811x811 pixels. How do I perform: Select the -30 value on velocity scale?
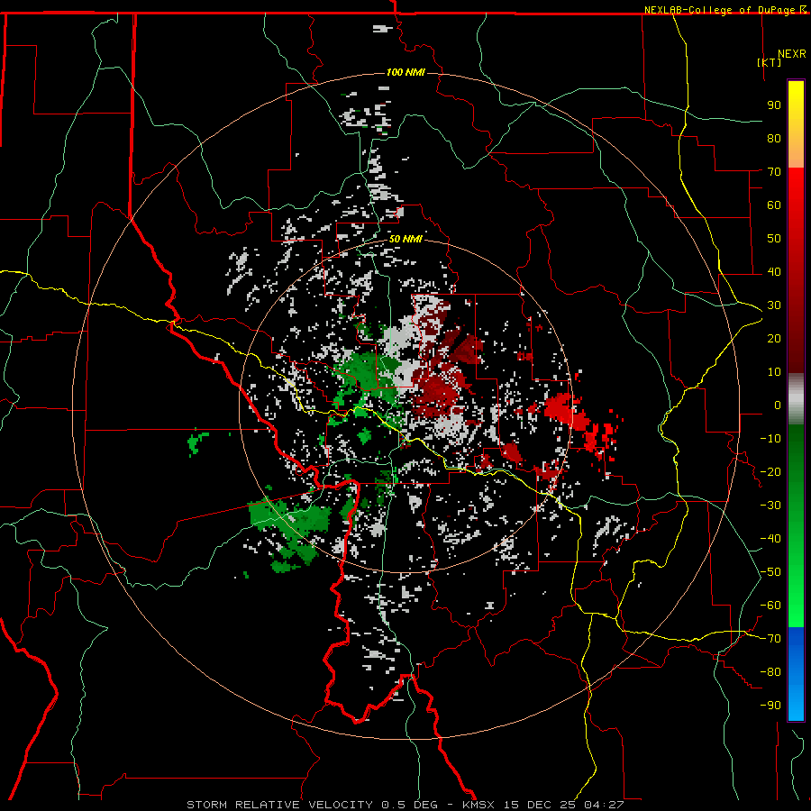(x=770, y=506)
